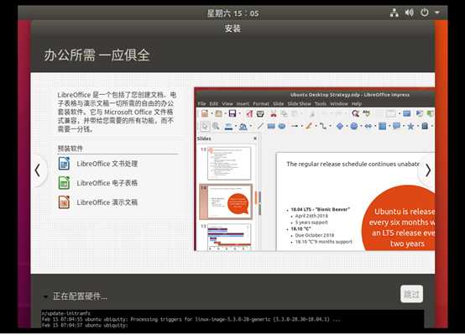The height and width of the screenshot is (335, 465).
Task: Click the Line Color icon
Action: [228, 127]
